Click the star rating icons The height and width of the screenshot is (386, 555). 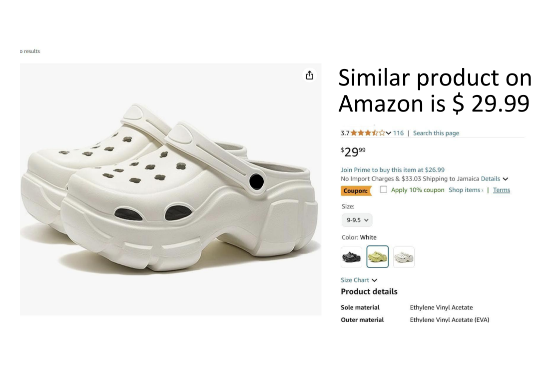[x=366, y=133]
